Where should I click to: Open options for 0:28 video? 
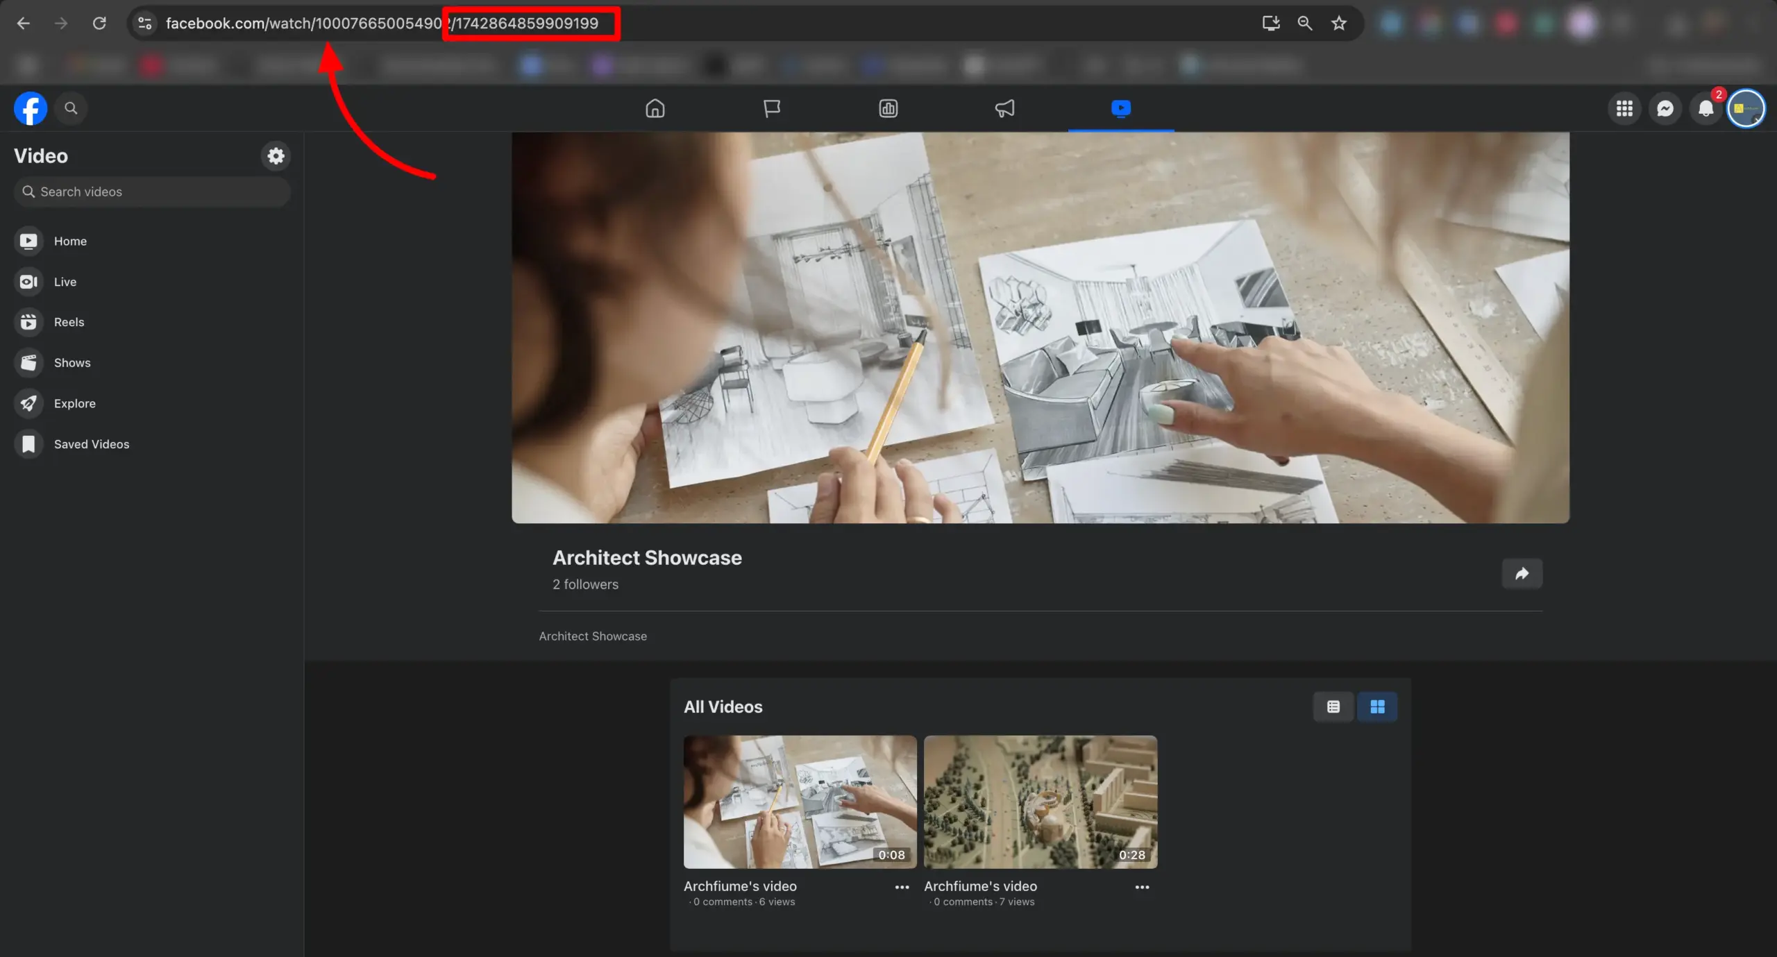click(x=1142, y=887)
